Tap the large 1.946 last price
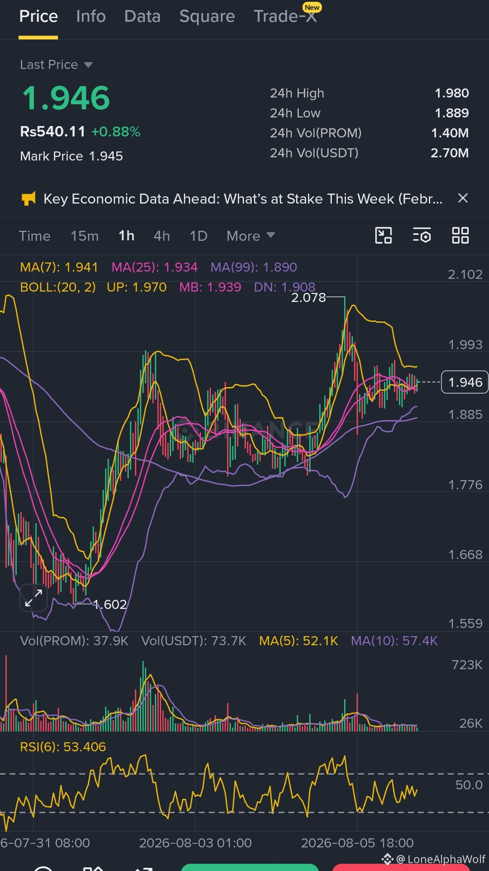Image resolution: width=489 pixels, height=871 pixels. point(66,98)
